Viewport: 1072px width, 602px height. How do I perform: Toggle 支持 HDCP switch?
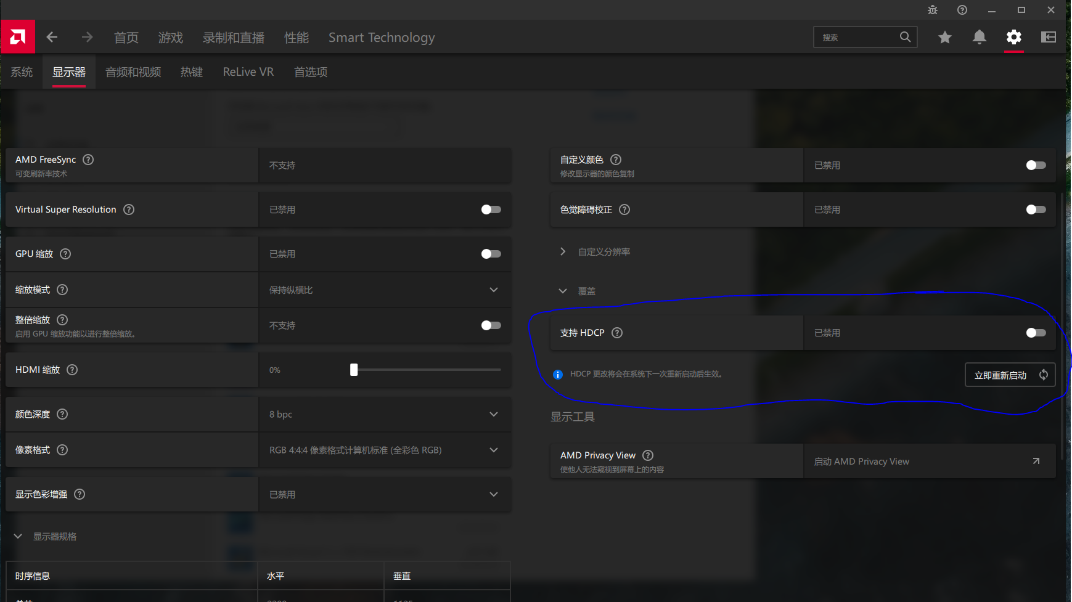tap(1036, 333)
